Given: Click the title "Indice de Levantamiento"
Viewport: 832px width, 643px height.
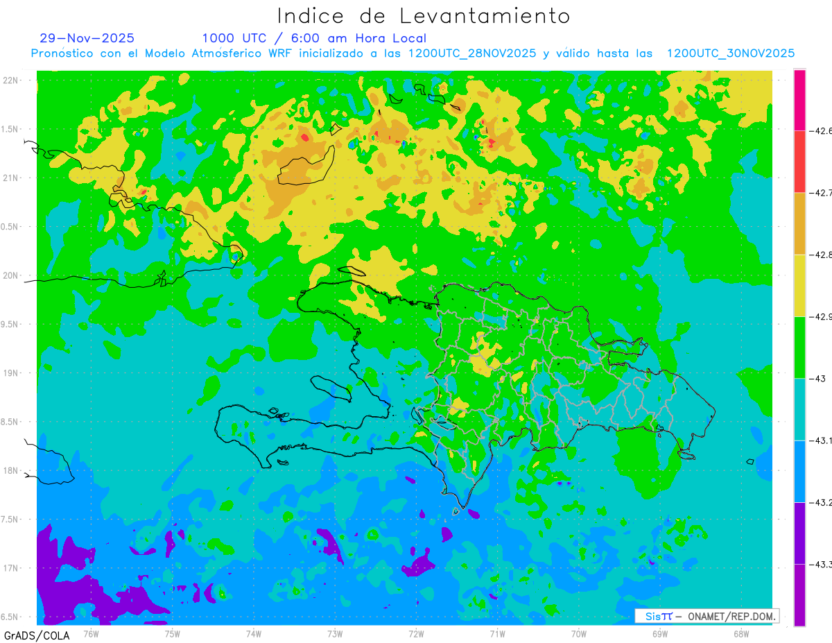Looking at the screenshot, I should (x=424, y=16).
